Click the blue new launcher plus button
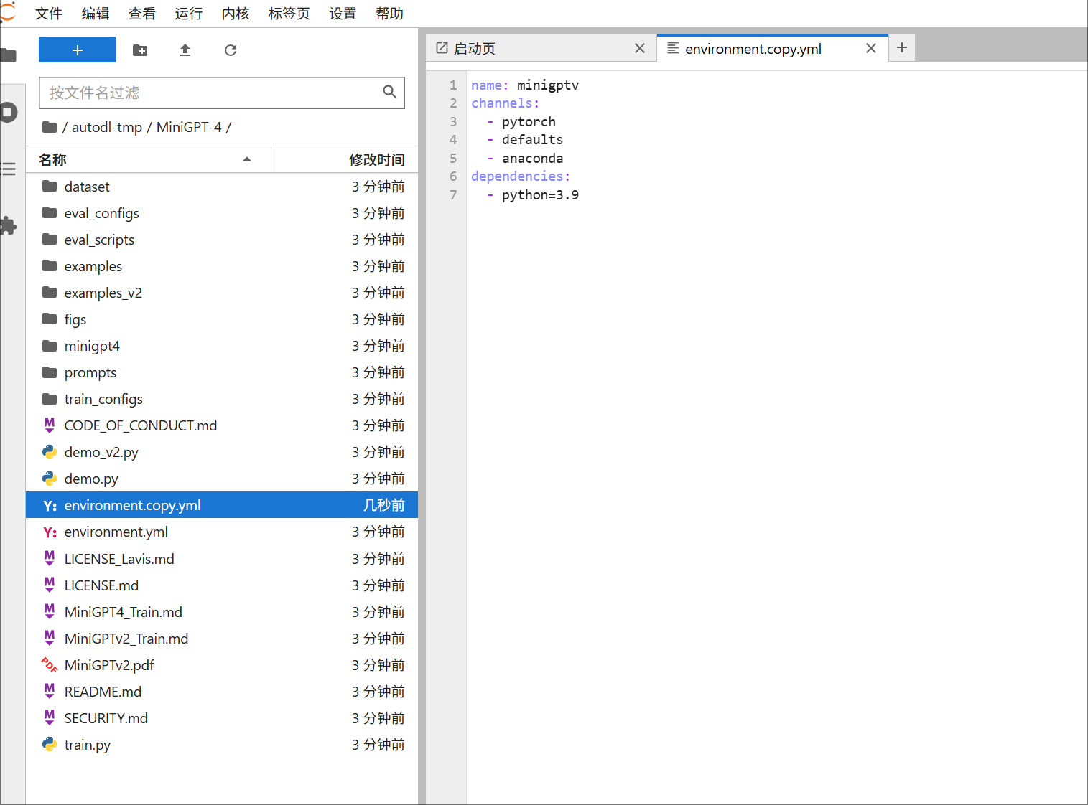The height and width of the screenshot is (805, 1088). (78, 50)
